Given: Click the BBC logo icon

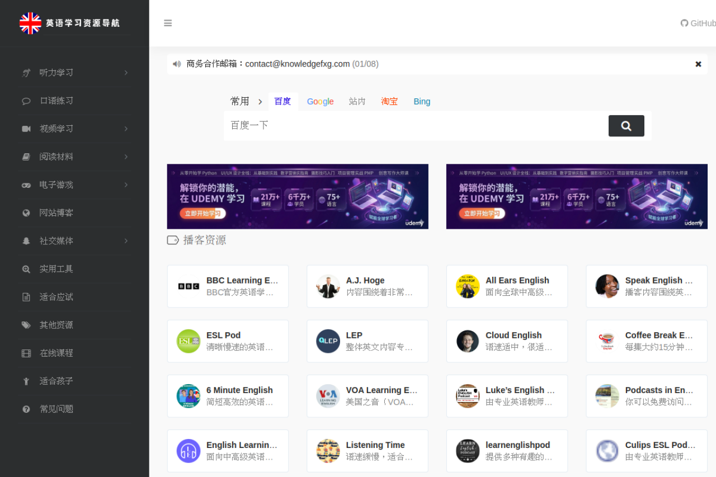Looking at the screenshot, I should click(189, 286).
